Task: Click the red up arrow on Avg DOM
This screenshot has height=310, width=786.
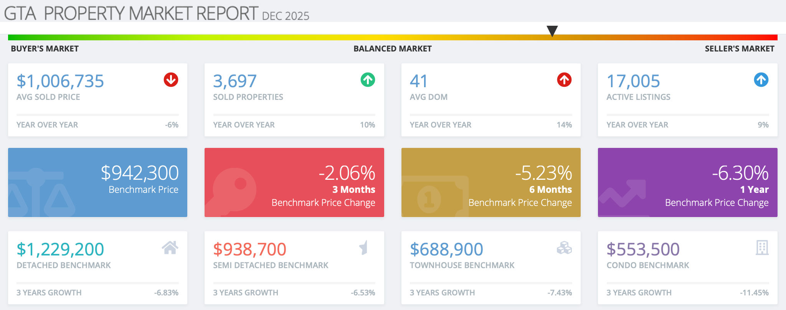Action: 564,80
